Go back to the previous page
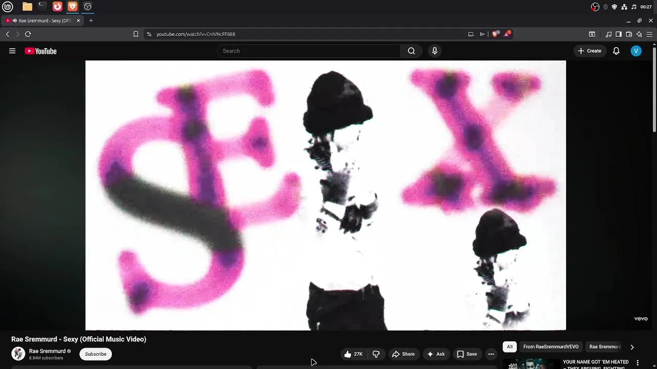The width and height of the screenshot is (657, 369). [7, 34]
